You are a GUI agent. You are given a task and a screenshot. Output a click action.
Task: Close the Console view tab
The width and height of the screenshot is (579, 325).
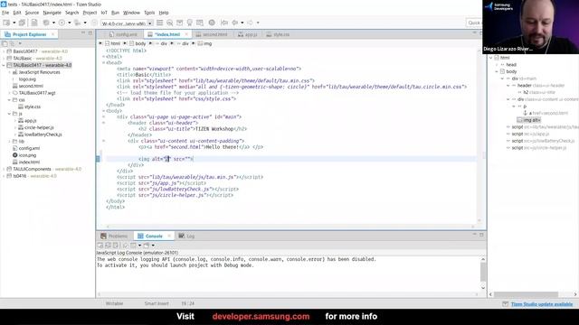(169, 237)
